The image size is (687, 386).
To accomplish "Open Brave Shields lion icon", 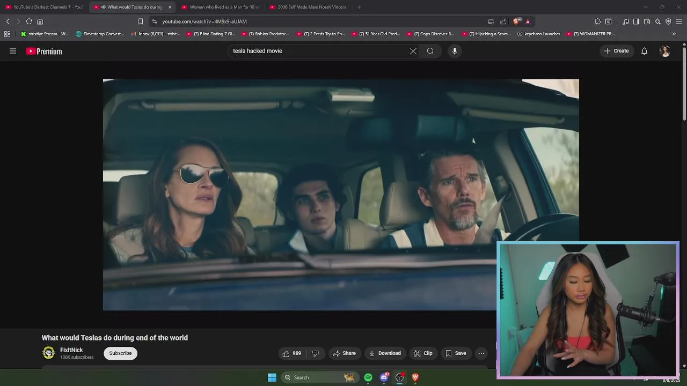I will [516, 21].
